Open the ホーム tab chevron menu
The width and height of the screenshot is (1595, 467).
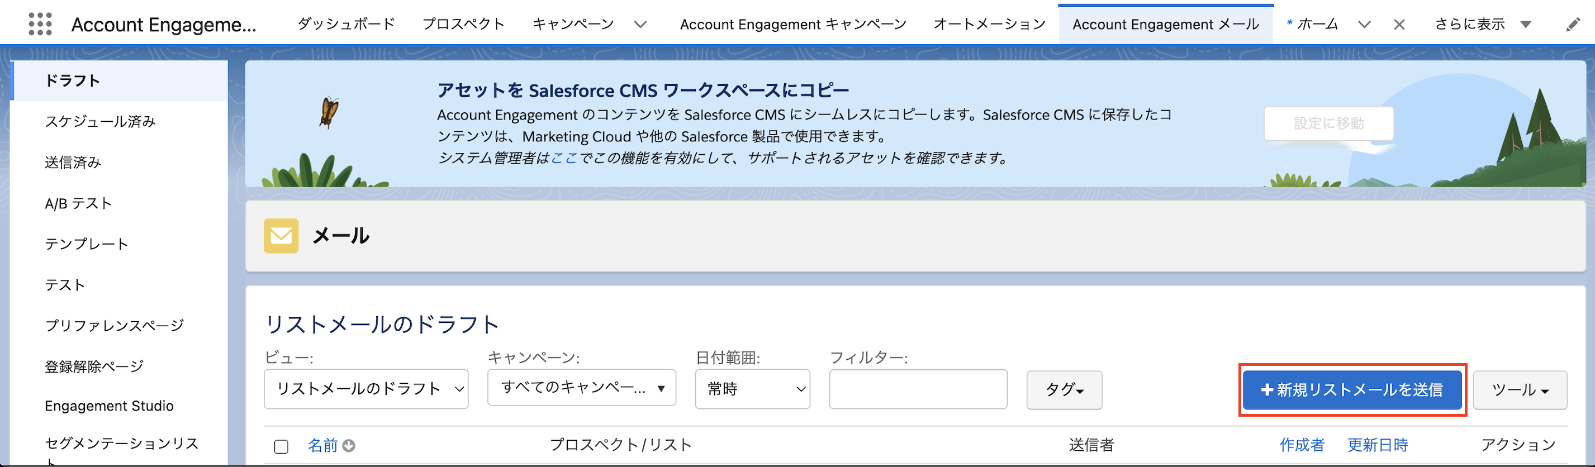[x=1364, y=25]
